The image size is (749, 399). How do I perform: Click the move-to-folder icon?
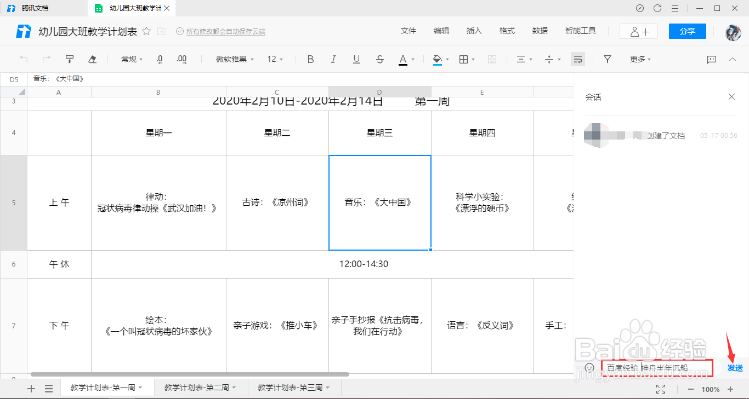click(162, 31)
